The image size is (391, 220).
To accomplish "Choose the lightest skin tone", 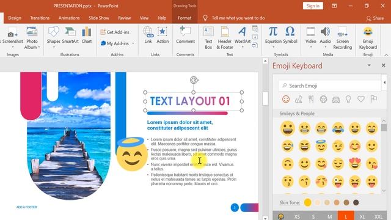I will point(318,202).
